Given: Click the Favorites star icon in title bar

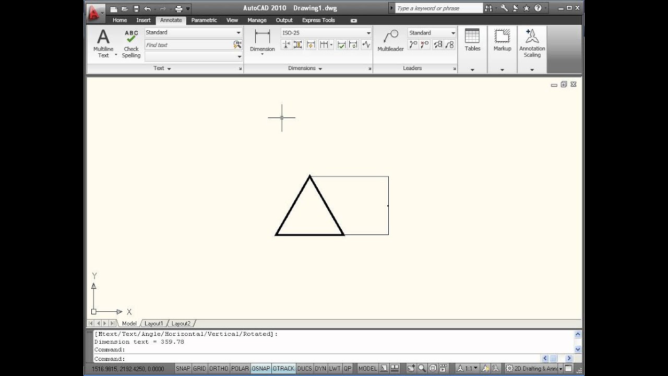Looking at the screenshot, I should [526, 8].
